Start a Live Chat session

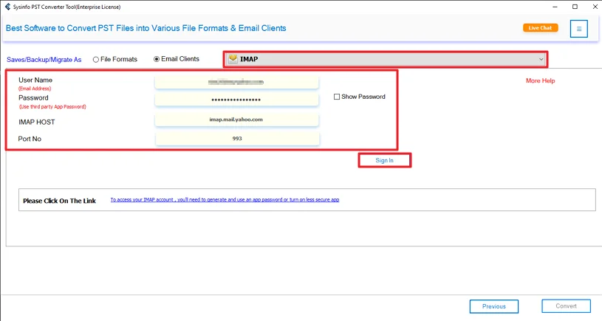(x=540, y=27)
